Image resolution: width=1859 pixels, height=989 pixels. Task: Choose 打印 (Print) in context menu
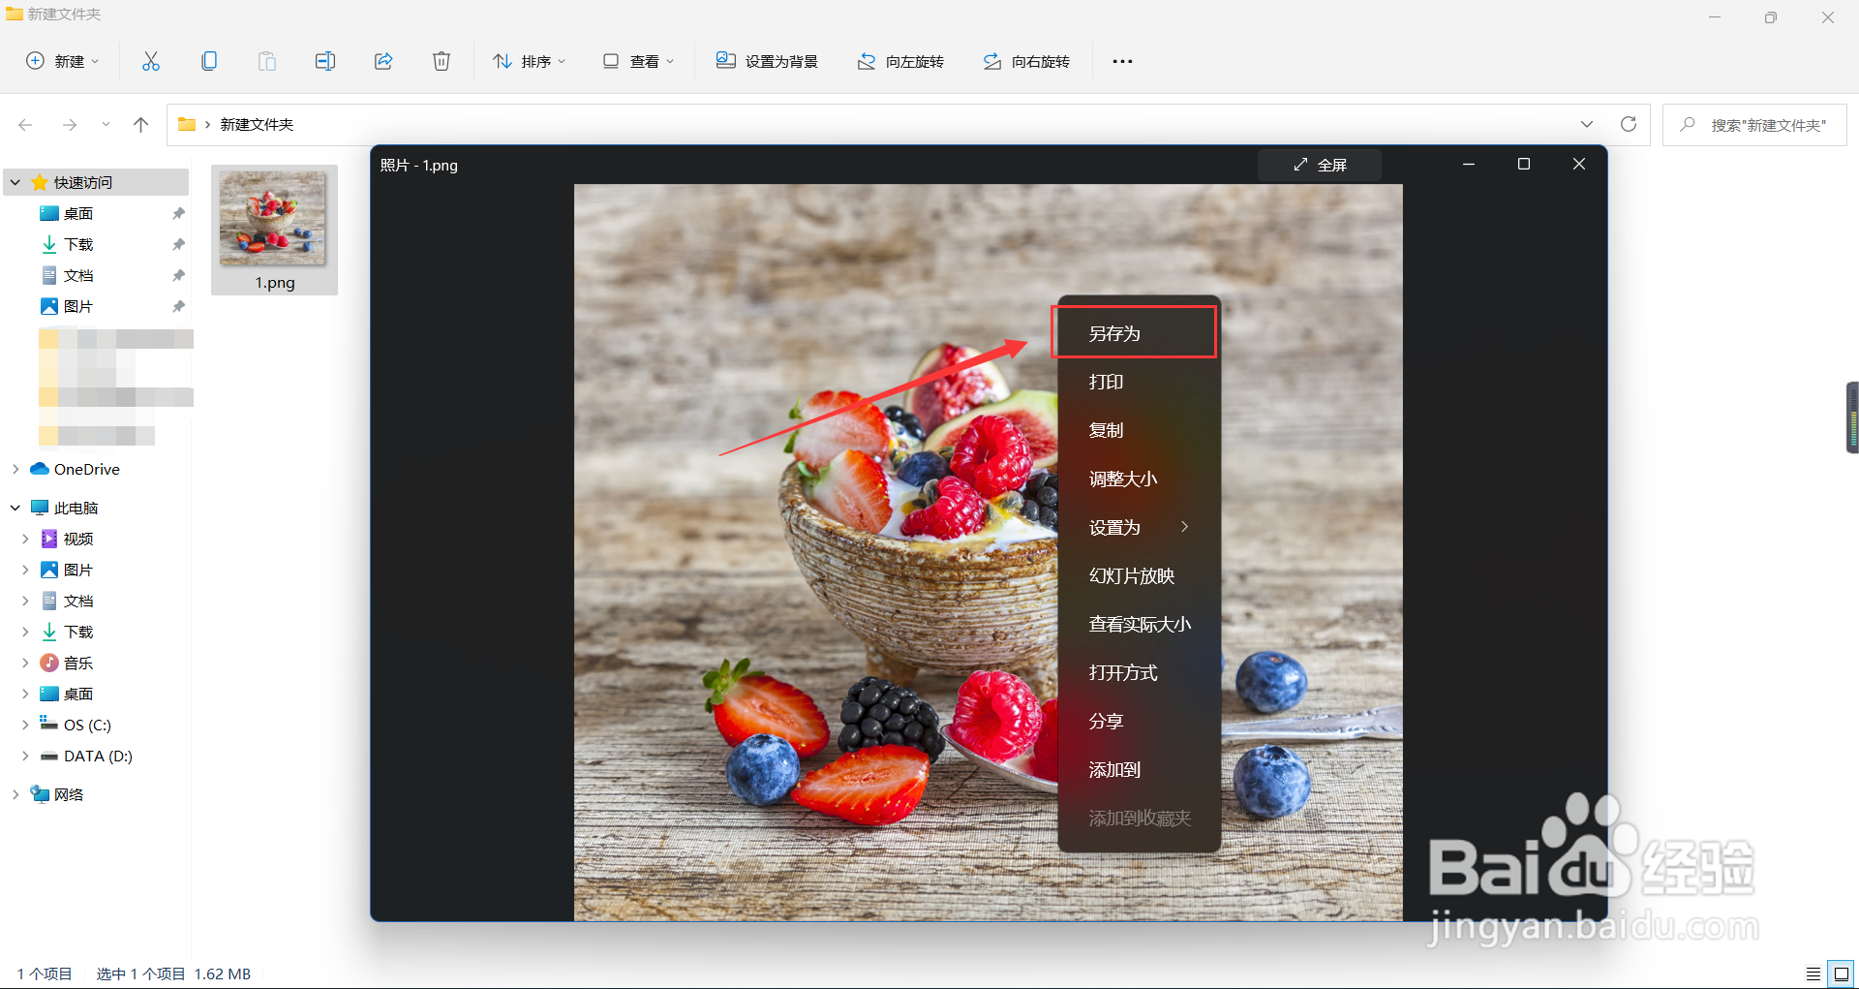(x=1139, y=382)
